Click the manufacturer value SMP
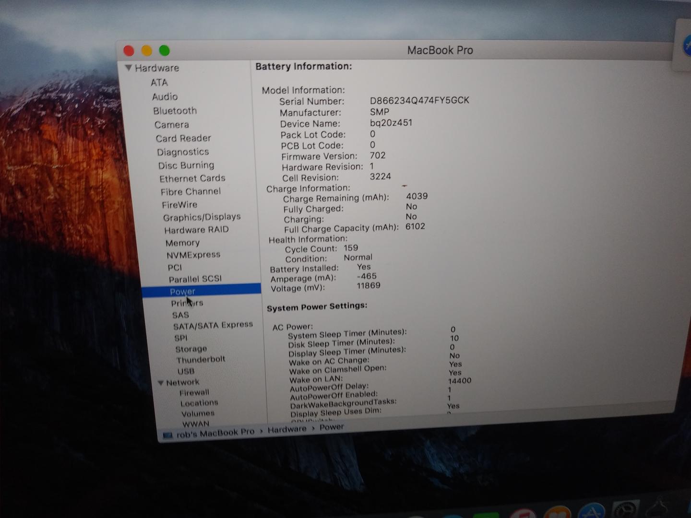 (x=379, y=112)
